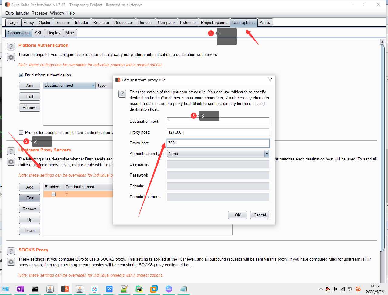Open the Display sub-tab
388x295 pixels.
click(54, 33)
